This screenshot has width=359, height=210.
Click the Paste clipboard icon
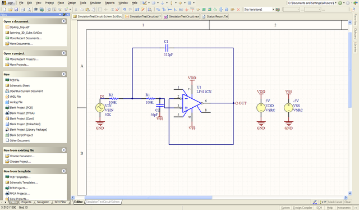click(88, 10)
